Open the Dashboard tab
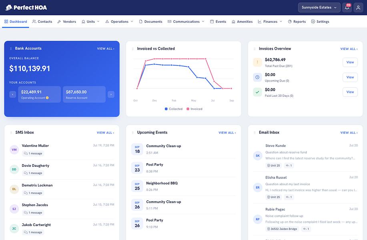 (16, 22)
